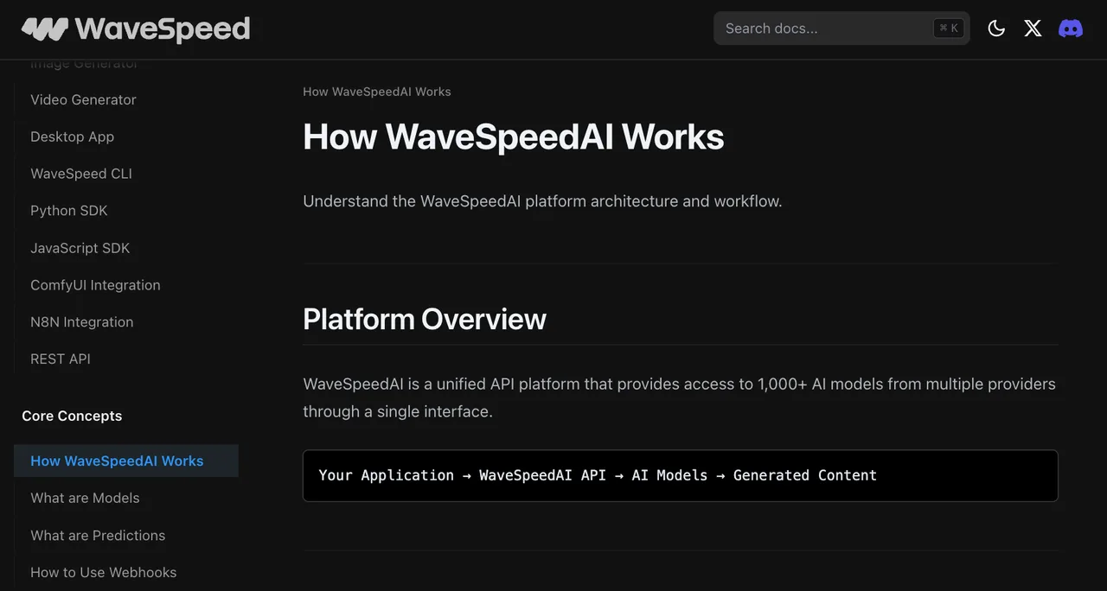The image size is (1107, 591).
Task: Click the ⌘K shortcut badge in search
Action: point(949,29)
